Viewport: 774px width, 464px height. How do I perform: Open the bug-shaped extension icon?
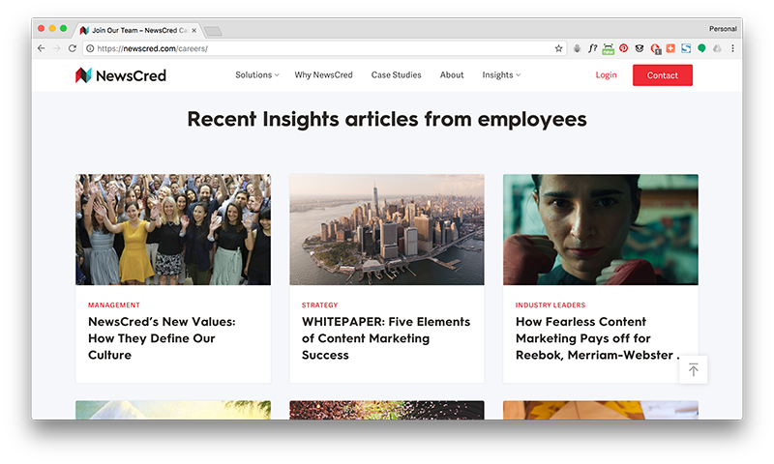pos(577,48)
